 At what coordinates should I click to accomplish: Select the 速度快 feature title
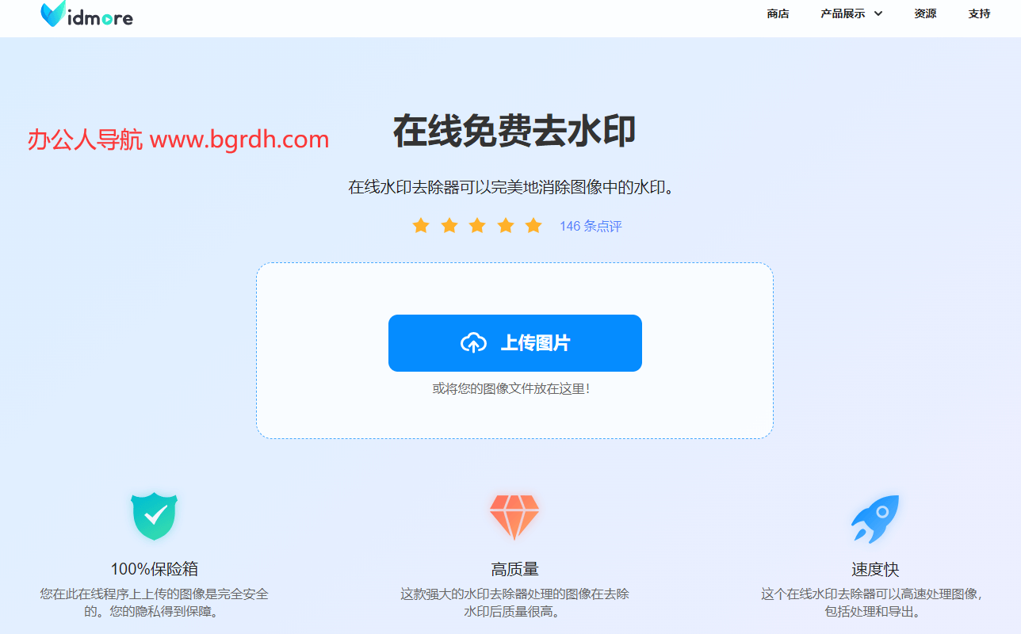[875, 569]
